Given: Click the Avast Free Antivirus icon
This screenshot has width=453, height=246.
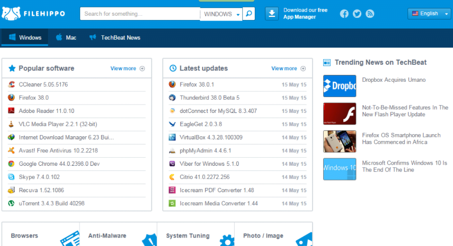Looking at the screenshot, I should (11, 150).
